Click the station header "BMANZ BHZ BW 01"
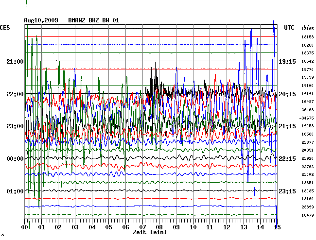316x240 pixels. tap(94, 20)
